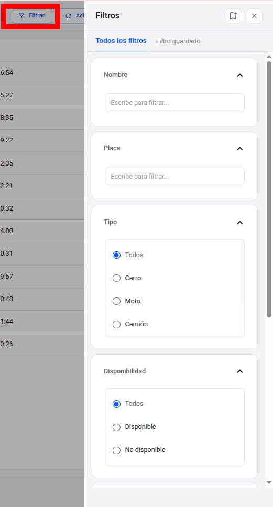This screenshot has height=507, width=273.
Task: Collapse the Disponibilidad filter section
Action: [239, 371]
